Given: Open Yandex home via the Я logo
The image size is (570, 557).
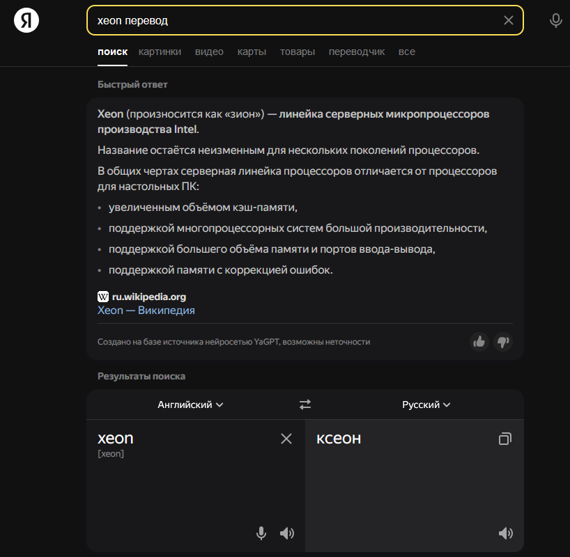Looking at the screenshot, I should pos(26,20).
